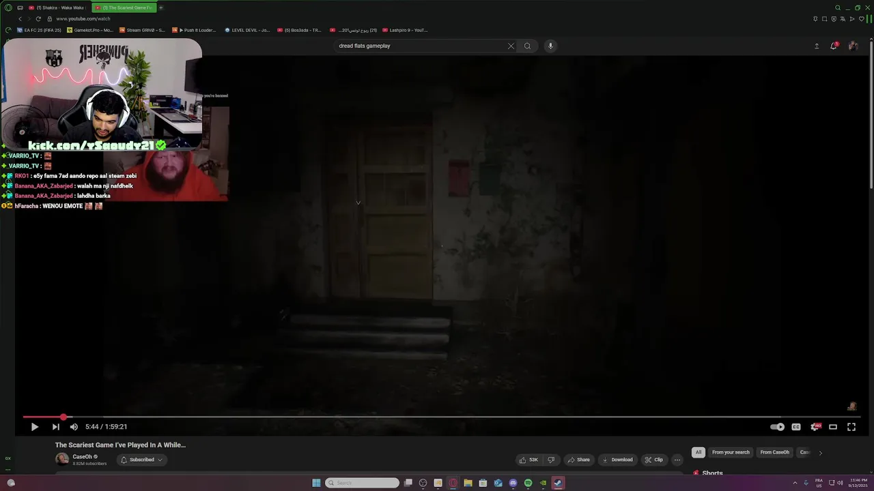The height and width of the screenshot is (491, 874).
Task: Show more filter chips with the right arrow
Action: pos(820,453)
